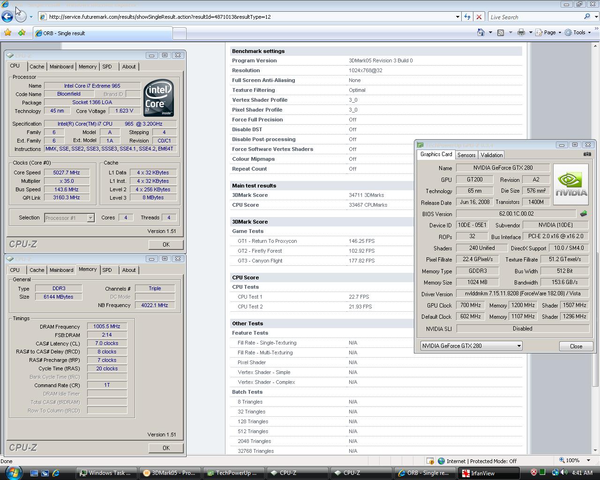Open the Validation tab in GPU-Z
600x480 pixels.
491,155
